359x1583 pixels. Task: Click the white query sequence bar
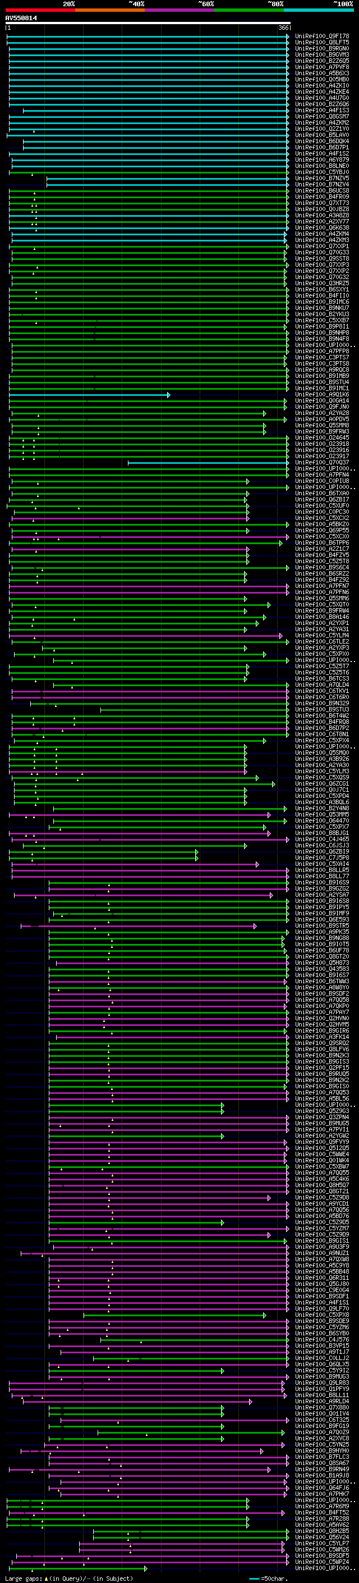click(148, 22)
